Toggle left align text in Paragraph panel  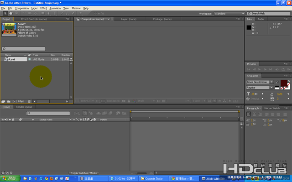click(x=249, y=114)
